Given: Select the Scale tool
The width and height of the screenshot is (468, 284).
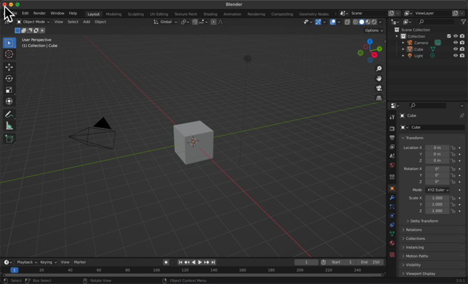Looking at the screenshot, I should pos(9,90).
